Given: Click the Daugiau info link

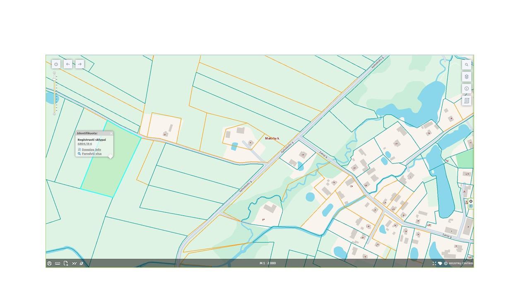Looking at the screenshot, I should tap(92, 149).
